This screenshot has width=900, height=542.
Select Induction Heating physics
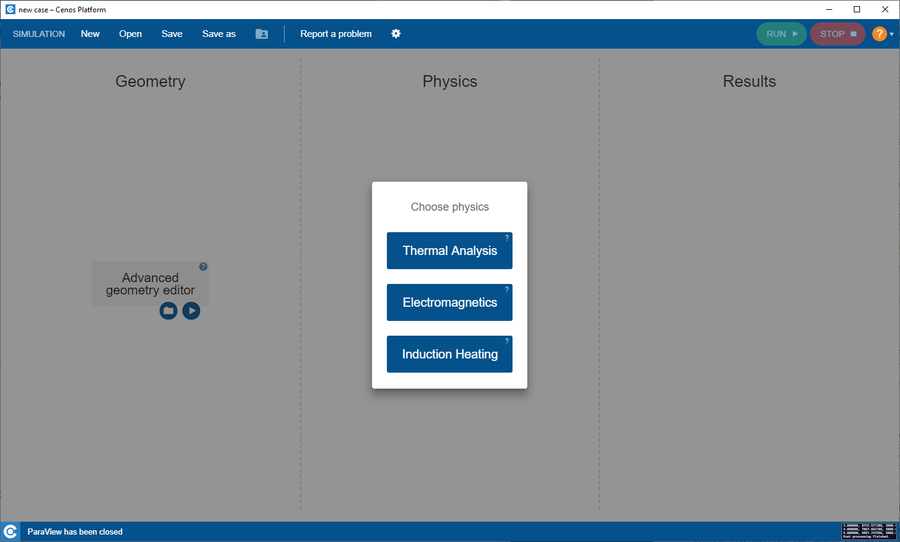click(450, 355)
